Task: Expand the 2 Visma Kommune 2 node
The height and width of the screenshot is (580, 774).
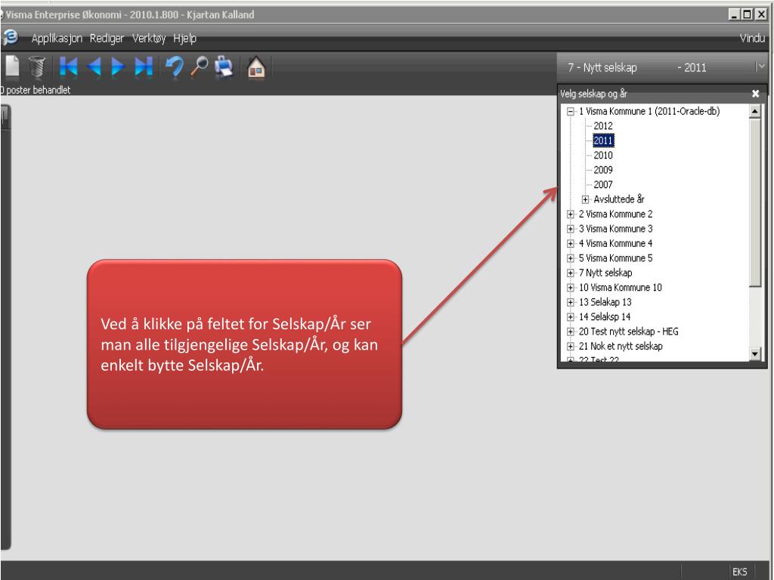Action: click(571, 214)
